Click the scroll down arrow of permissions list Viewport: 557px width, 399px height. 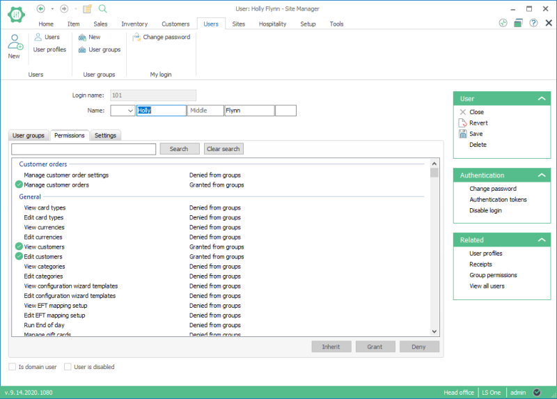coord(434,331)
